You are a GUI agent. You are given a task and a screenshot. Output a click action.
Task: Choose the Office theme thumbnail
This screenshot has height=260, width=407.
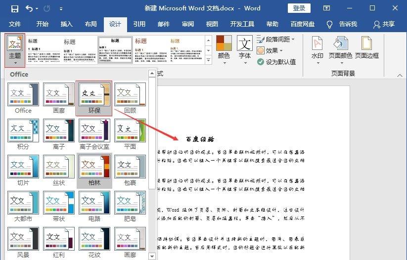click(x=23, y=98)
